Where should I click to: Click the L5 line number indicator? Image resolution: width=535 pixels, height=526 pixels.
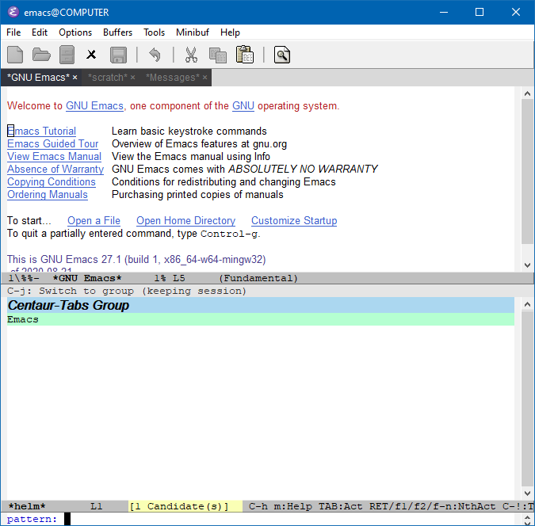pos(179,278)
